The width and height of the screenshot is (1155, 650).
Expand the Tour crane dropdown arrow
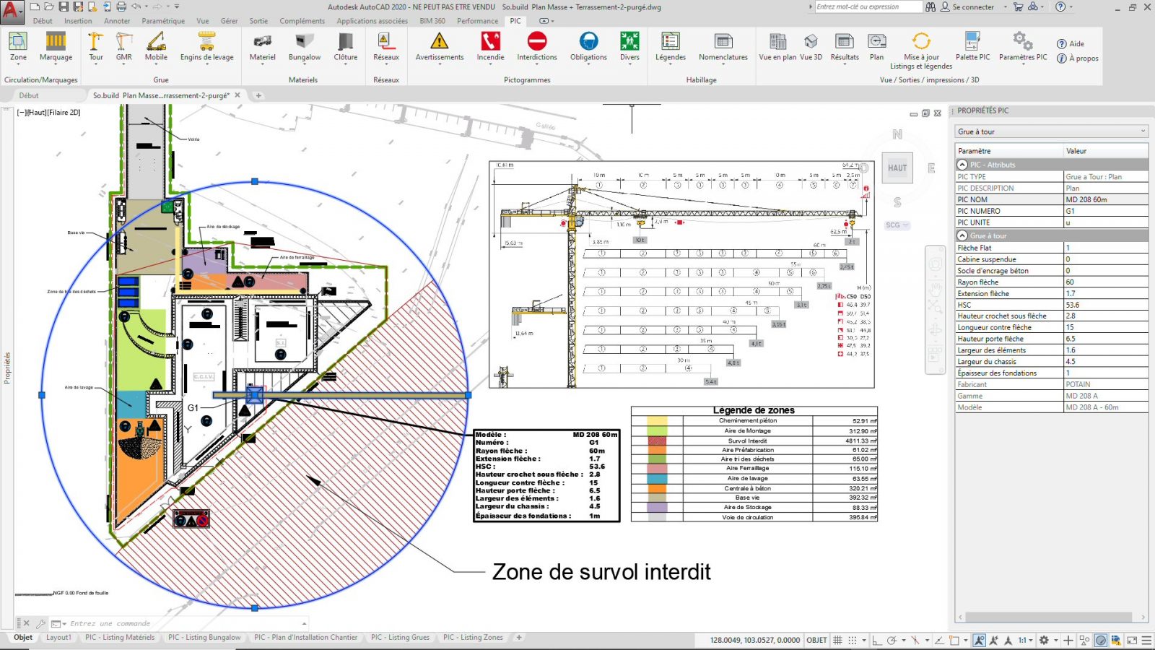tap(96, 64)
